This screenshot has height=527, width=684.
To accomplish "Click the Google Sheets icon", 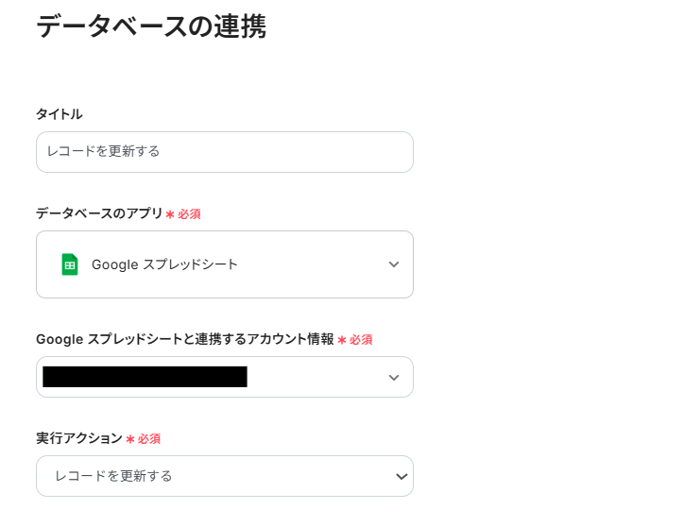I will [69, 264].
